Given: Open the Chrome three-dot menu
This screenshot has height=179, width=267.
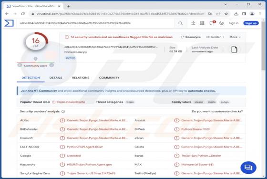Looking at the screenshot, I should (x=260, y=14).
